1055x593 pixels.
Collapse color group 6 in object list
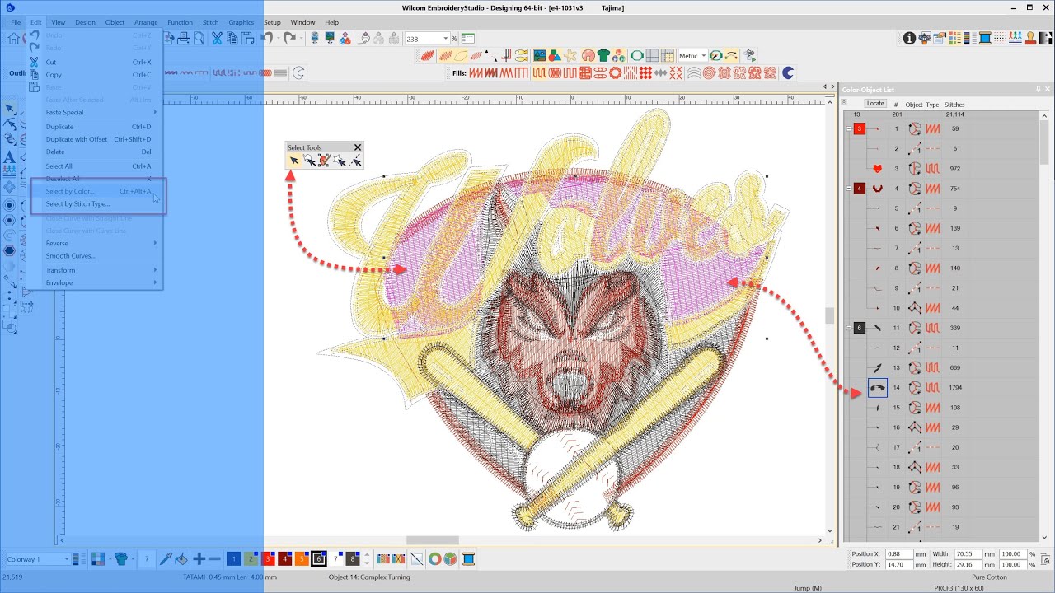click(849, 328)
